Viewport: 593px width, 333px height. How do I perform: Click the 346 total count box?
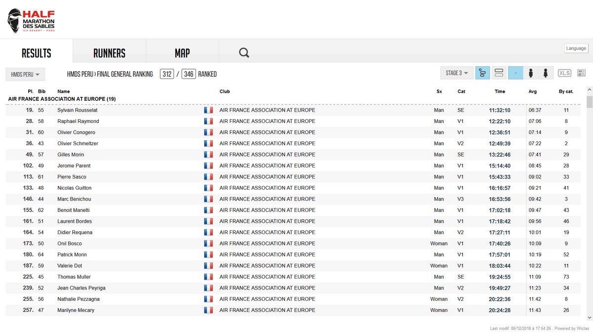[x=189, y=74]
